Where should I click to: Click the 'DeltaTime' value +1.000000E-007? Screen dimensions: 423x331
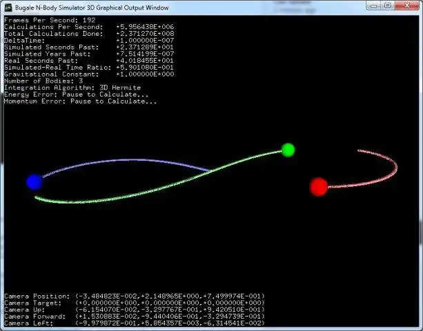145,41
